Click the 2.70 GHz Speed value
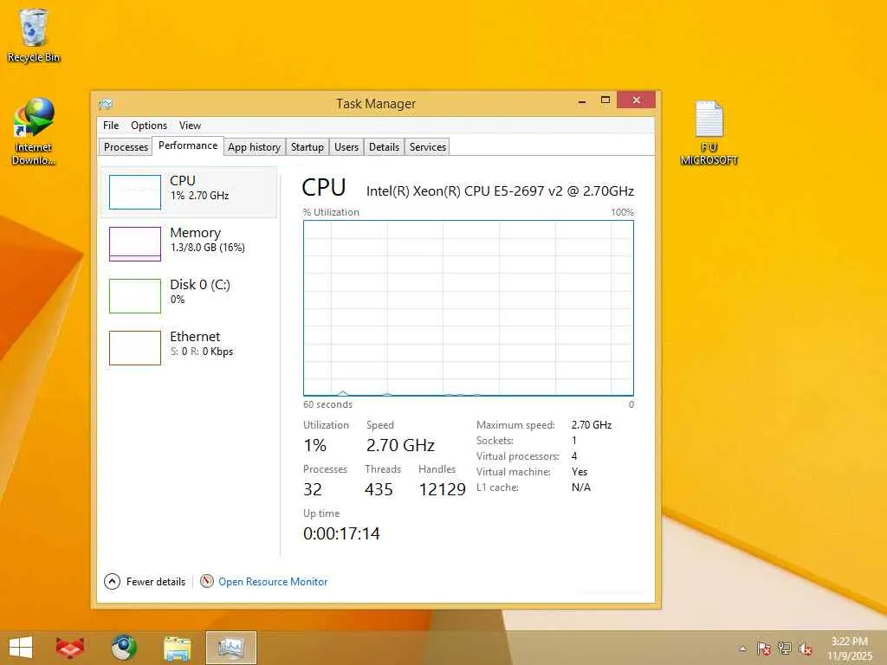Screen dimensions: 887x665 point(400,446)
